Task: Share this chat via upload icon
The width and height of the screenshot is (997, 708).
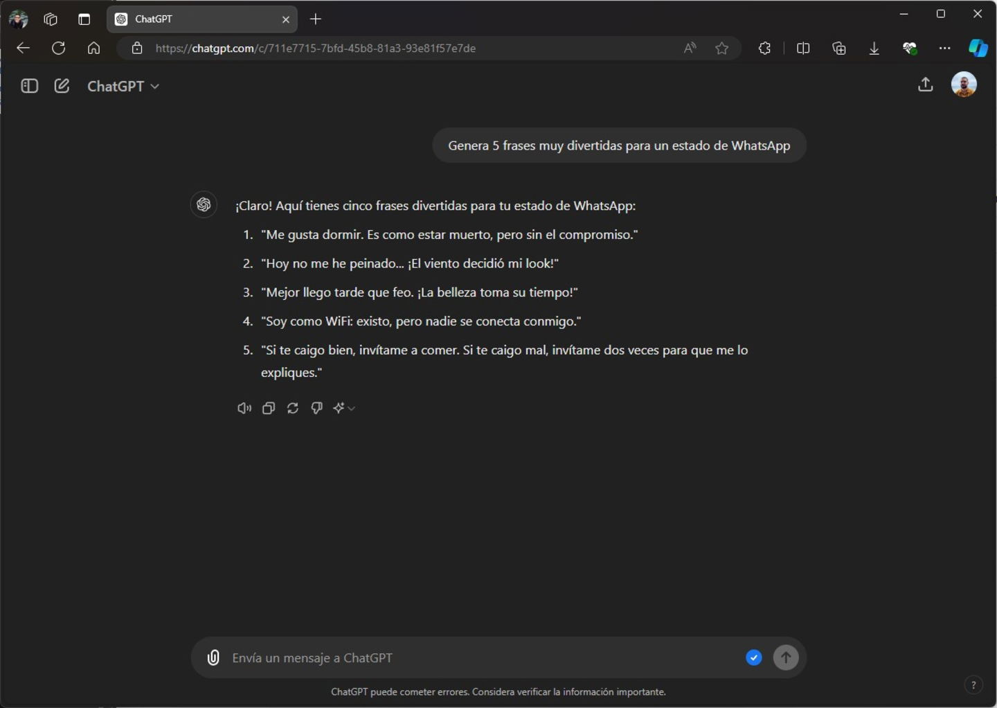Action: coord(926,85)
